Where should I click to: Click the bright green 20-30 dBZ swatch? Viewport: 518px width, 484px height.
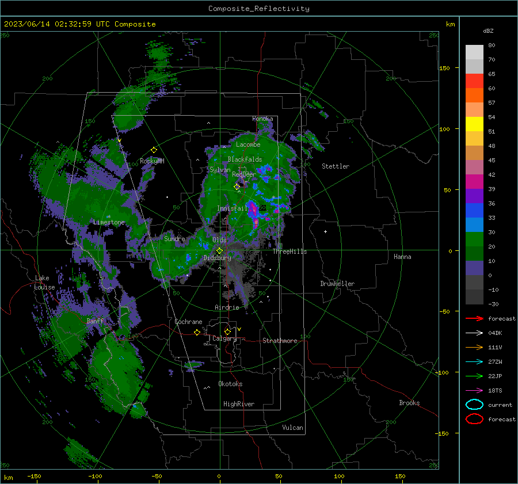474,239
